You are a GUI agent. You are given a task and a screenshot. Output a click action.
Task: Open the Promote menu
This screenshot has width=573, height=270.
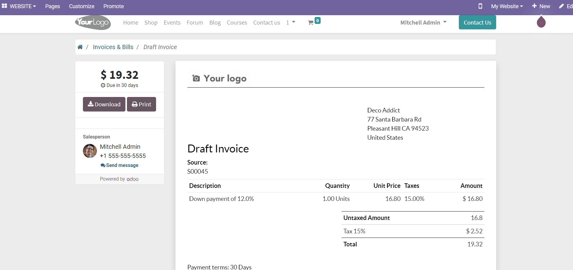point(114,6)
